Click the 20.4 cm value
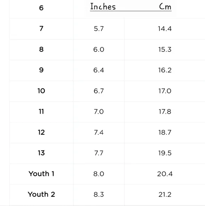The height and width of the screenshot is (206, 205). click(x=165, y=174)
